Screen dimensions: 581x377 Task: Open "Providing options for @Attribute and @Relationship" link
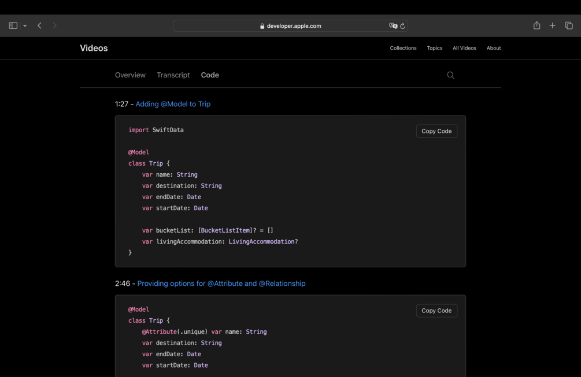[221, 283]
